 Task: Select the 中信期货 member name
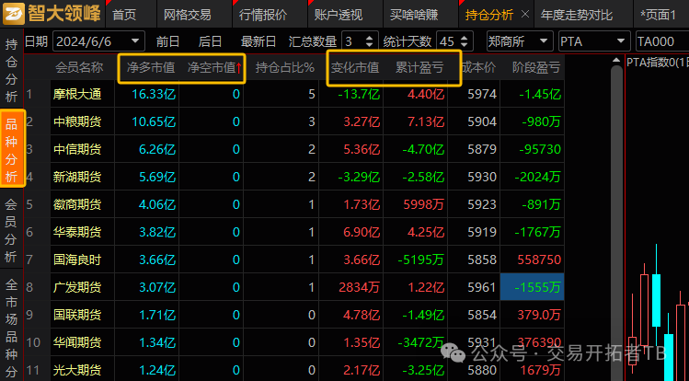click(77, 149)
